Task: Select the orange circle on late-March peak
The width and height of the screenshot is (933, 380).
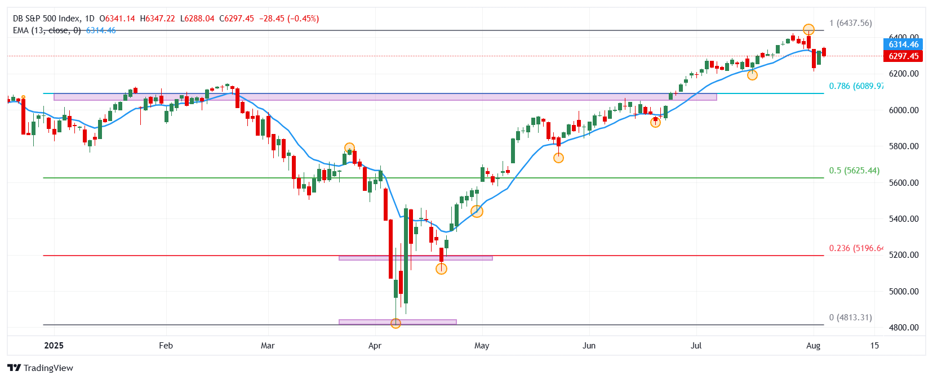Action: coord(349,148)
